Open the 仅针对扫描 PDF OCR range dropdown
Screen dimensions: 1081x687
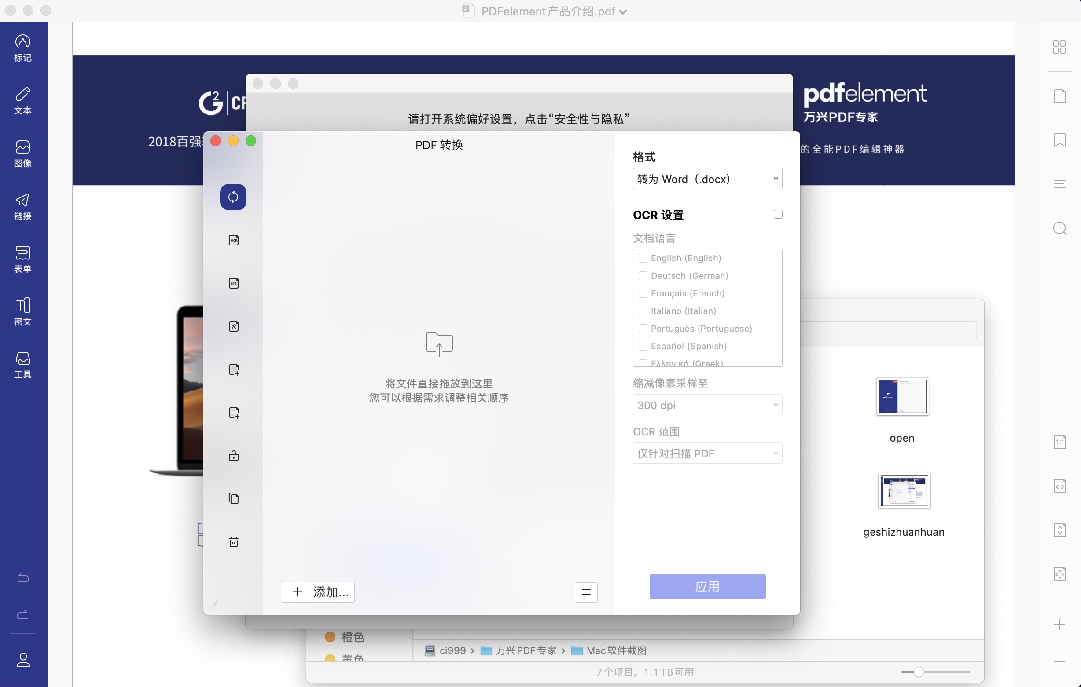point(707,453)
